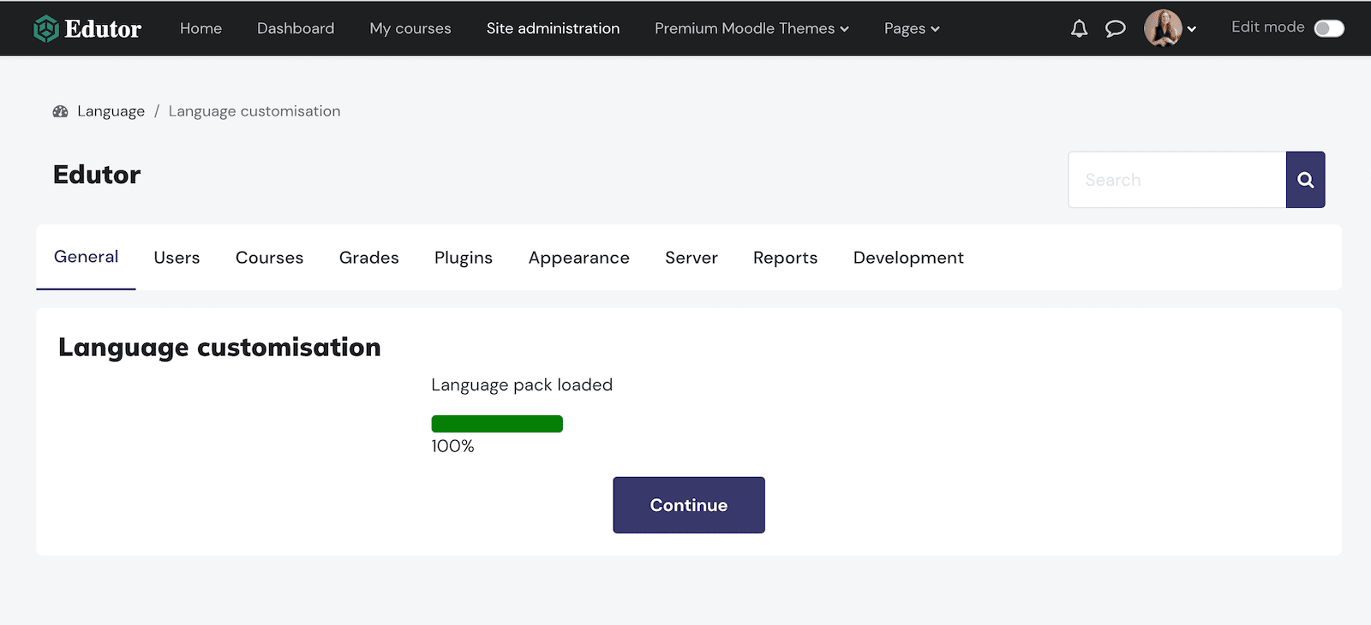
Task: Click Language breadcrumb link
Action: [x=111, y=111]
